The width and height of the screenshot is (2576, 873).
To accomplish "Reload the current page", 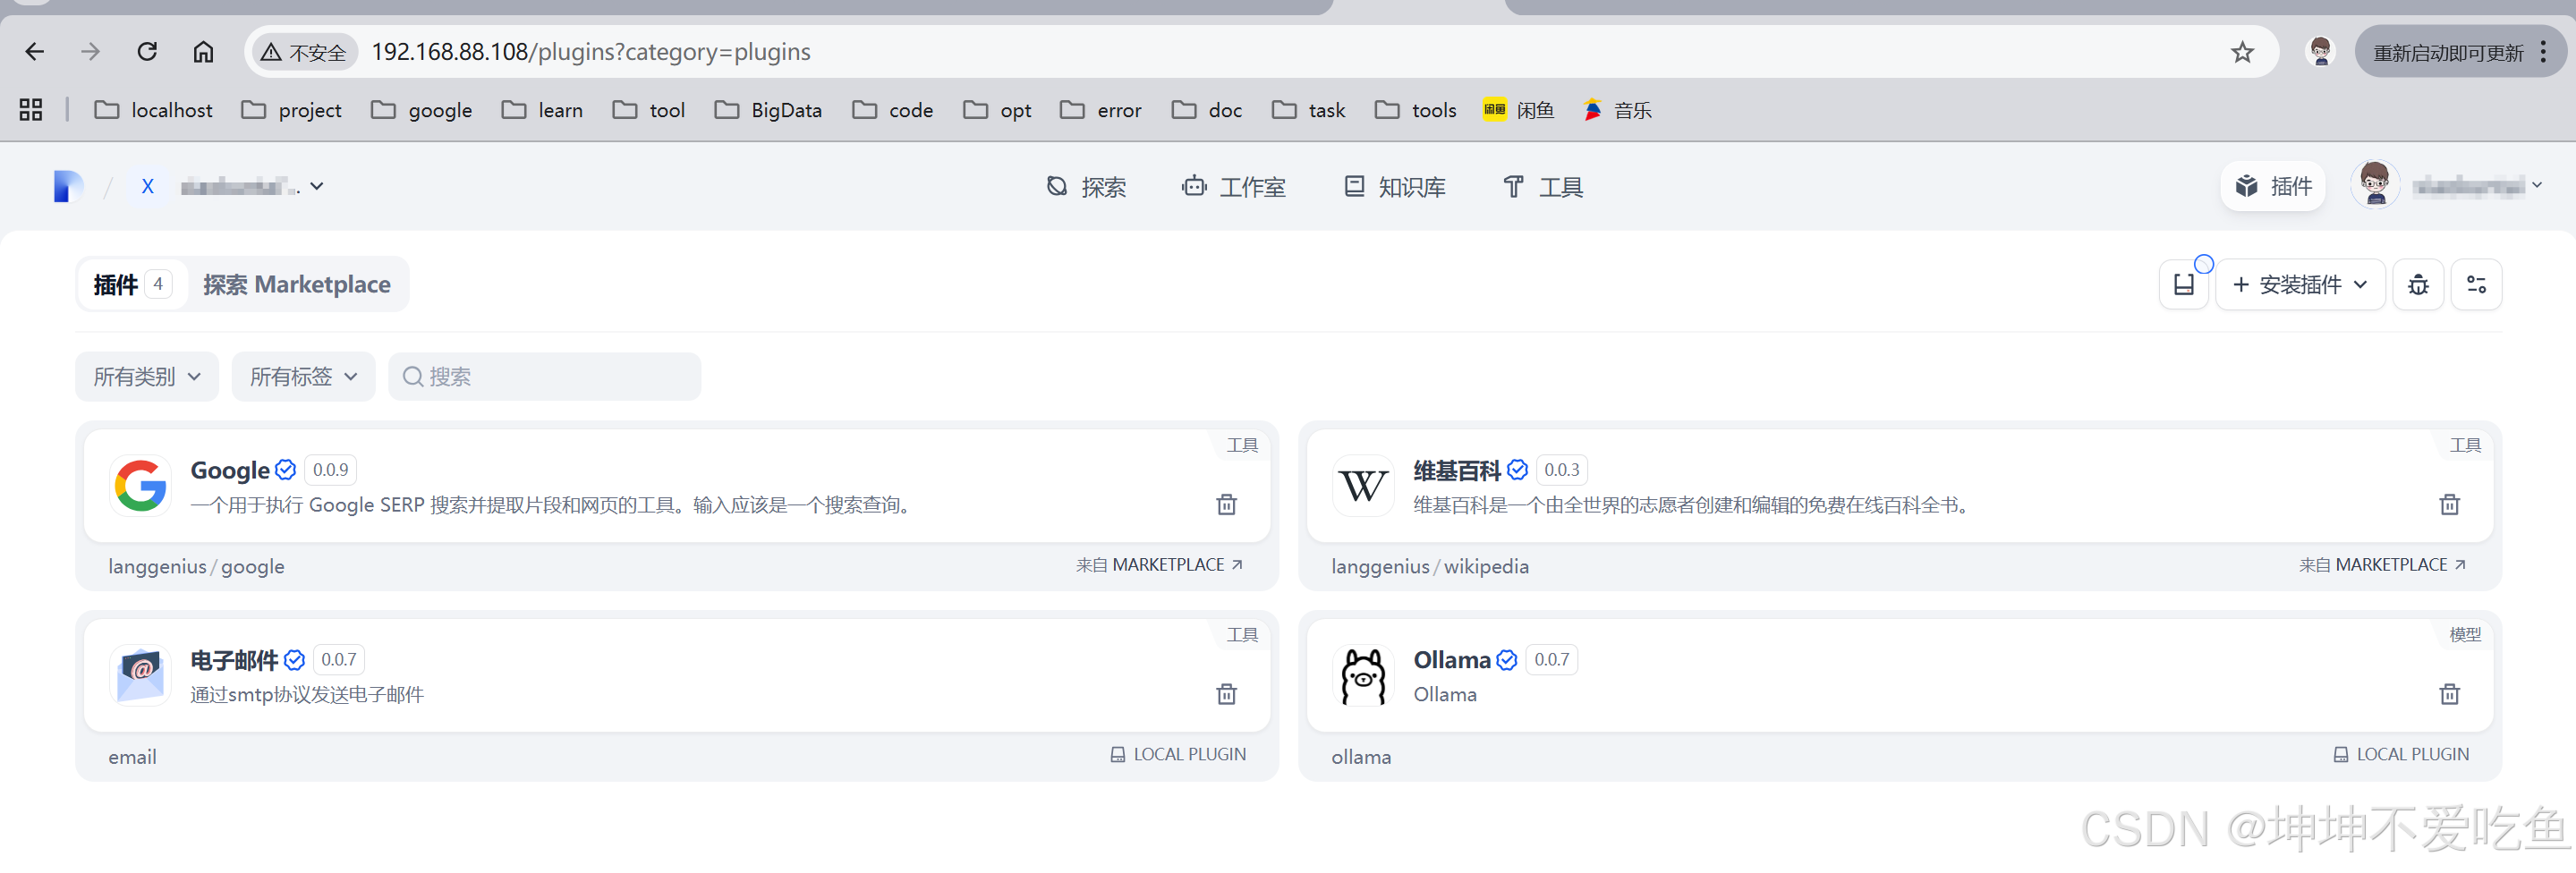I will [x=147, y=52].
